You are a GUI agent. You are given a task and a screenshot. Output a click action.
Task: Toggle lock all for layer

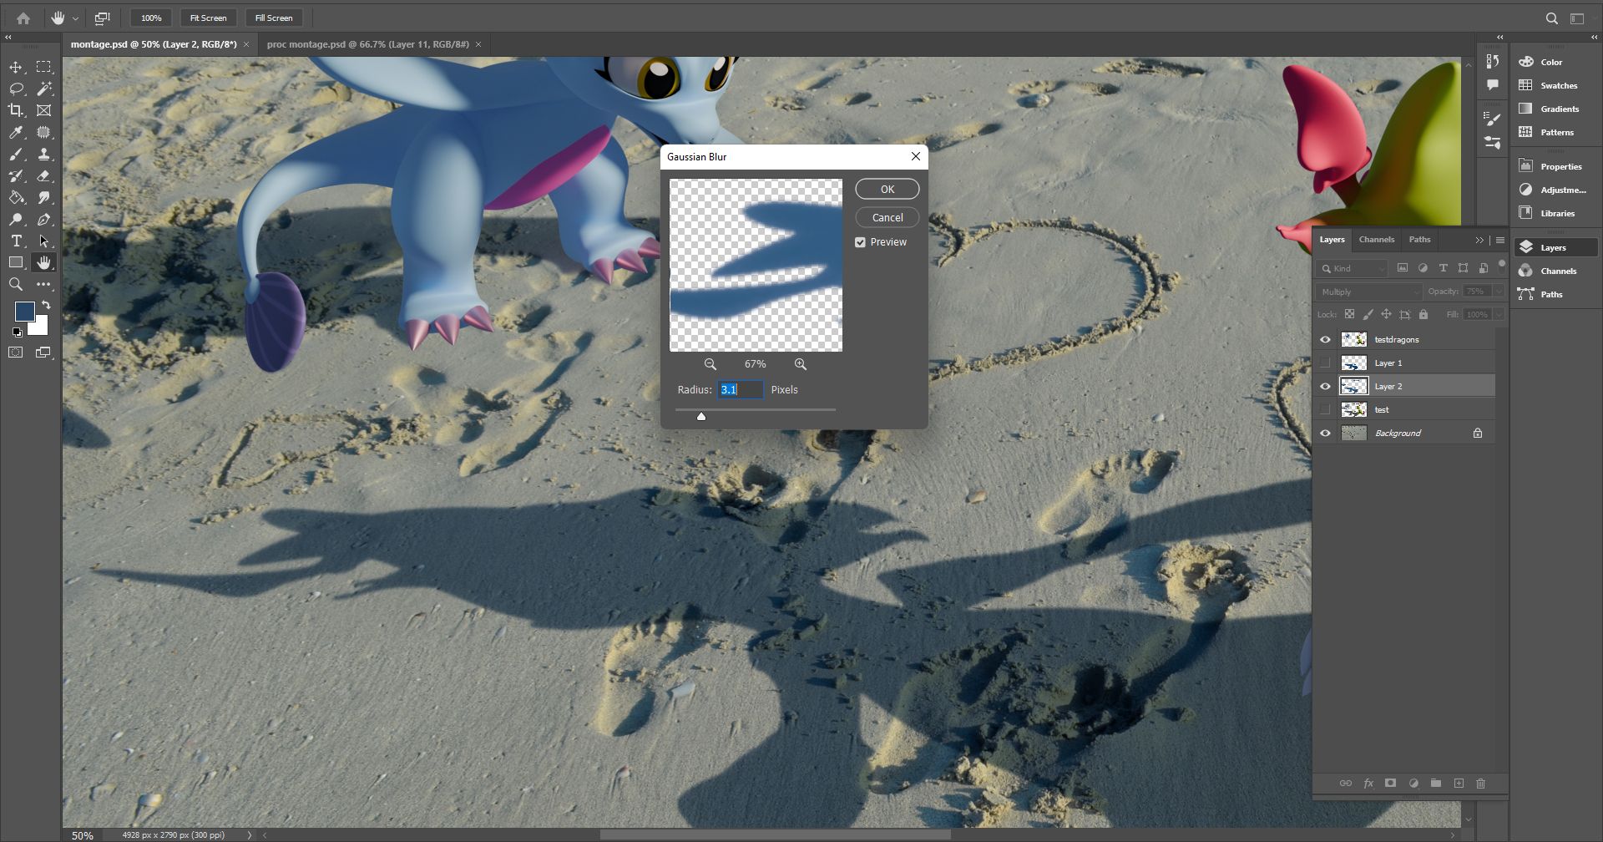tap(1423, 315)
